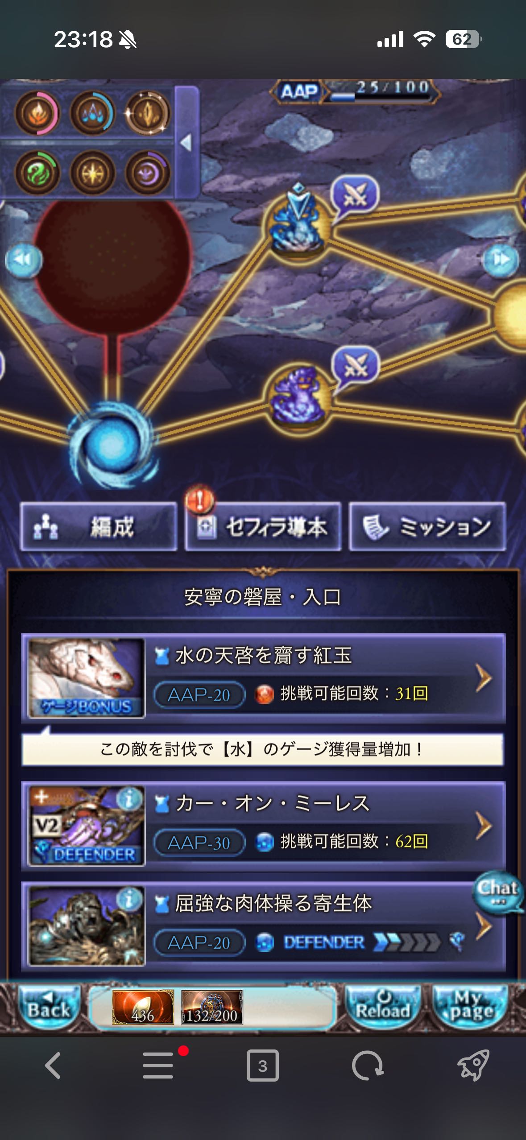This screenshot has height=1140, width=526.
Task: Select the purple slime enemy node
Action: 298,396
